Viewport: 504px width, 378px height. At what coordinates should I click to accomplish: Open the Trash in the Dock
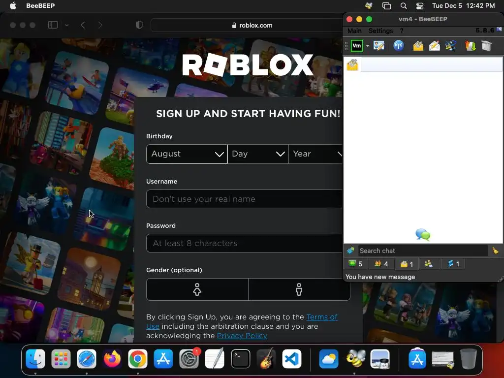pyautogui.click(x=469, y=359)
